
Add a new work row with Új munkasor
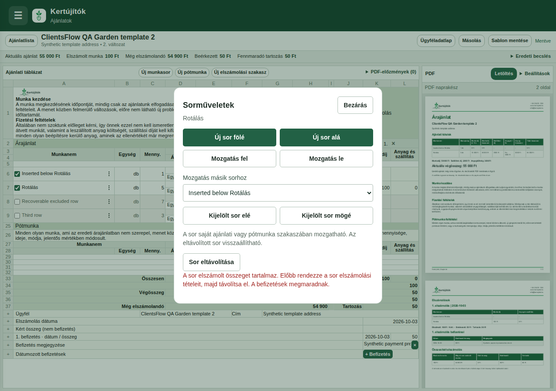(x=156, y=72)
